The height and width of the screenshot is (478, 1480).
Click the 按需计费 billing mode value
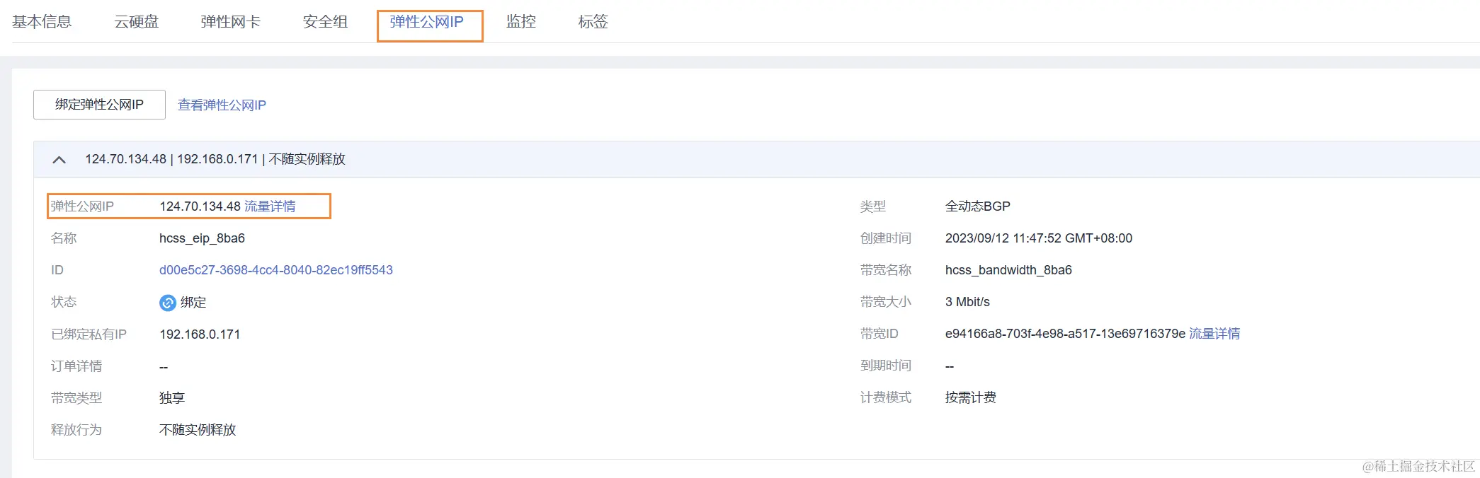[x=971, y=397]
